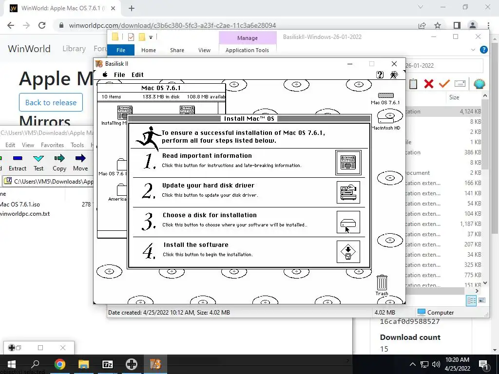Click the share page icon in Chrome
Image resolution: width=499 pixels, height=374 pixels.
pyautogui.click(x=422, y=25)
